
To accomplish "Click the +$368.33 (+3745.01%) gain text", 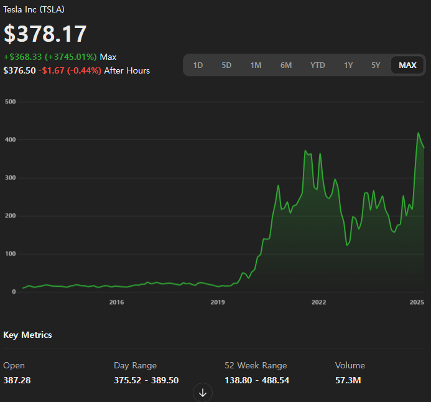I will tap(50, 57).
